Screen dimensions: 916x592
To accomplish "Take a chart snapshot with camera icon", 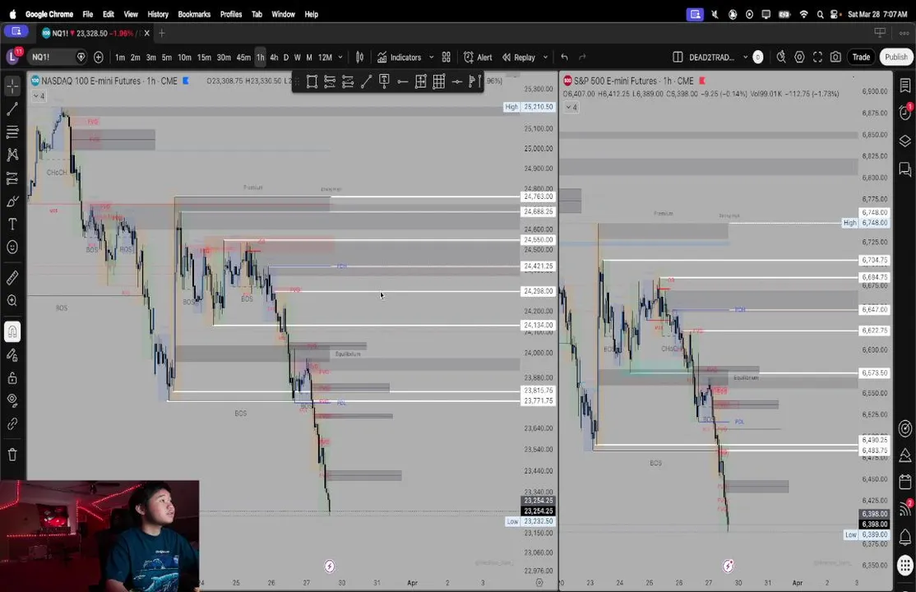I will click(x=836, y=57).
